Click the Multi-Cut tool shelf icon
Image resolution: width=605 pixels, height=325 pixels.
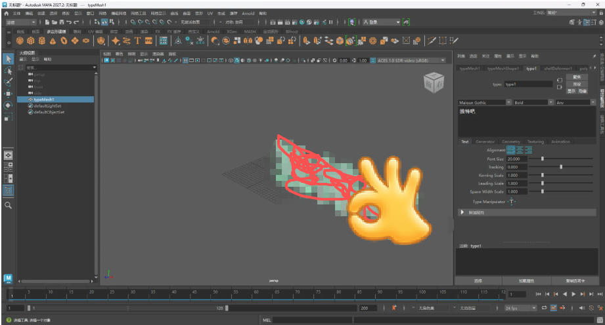432,41
